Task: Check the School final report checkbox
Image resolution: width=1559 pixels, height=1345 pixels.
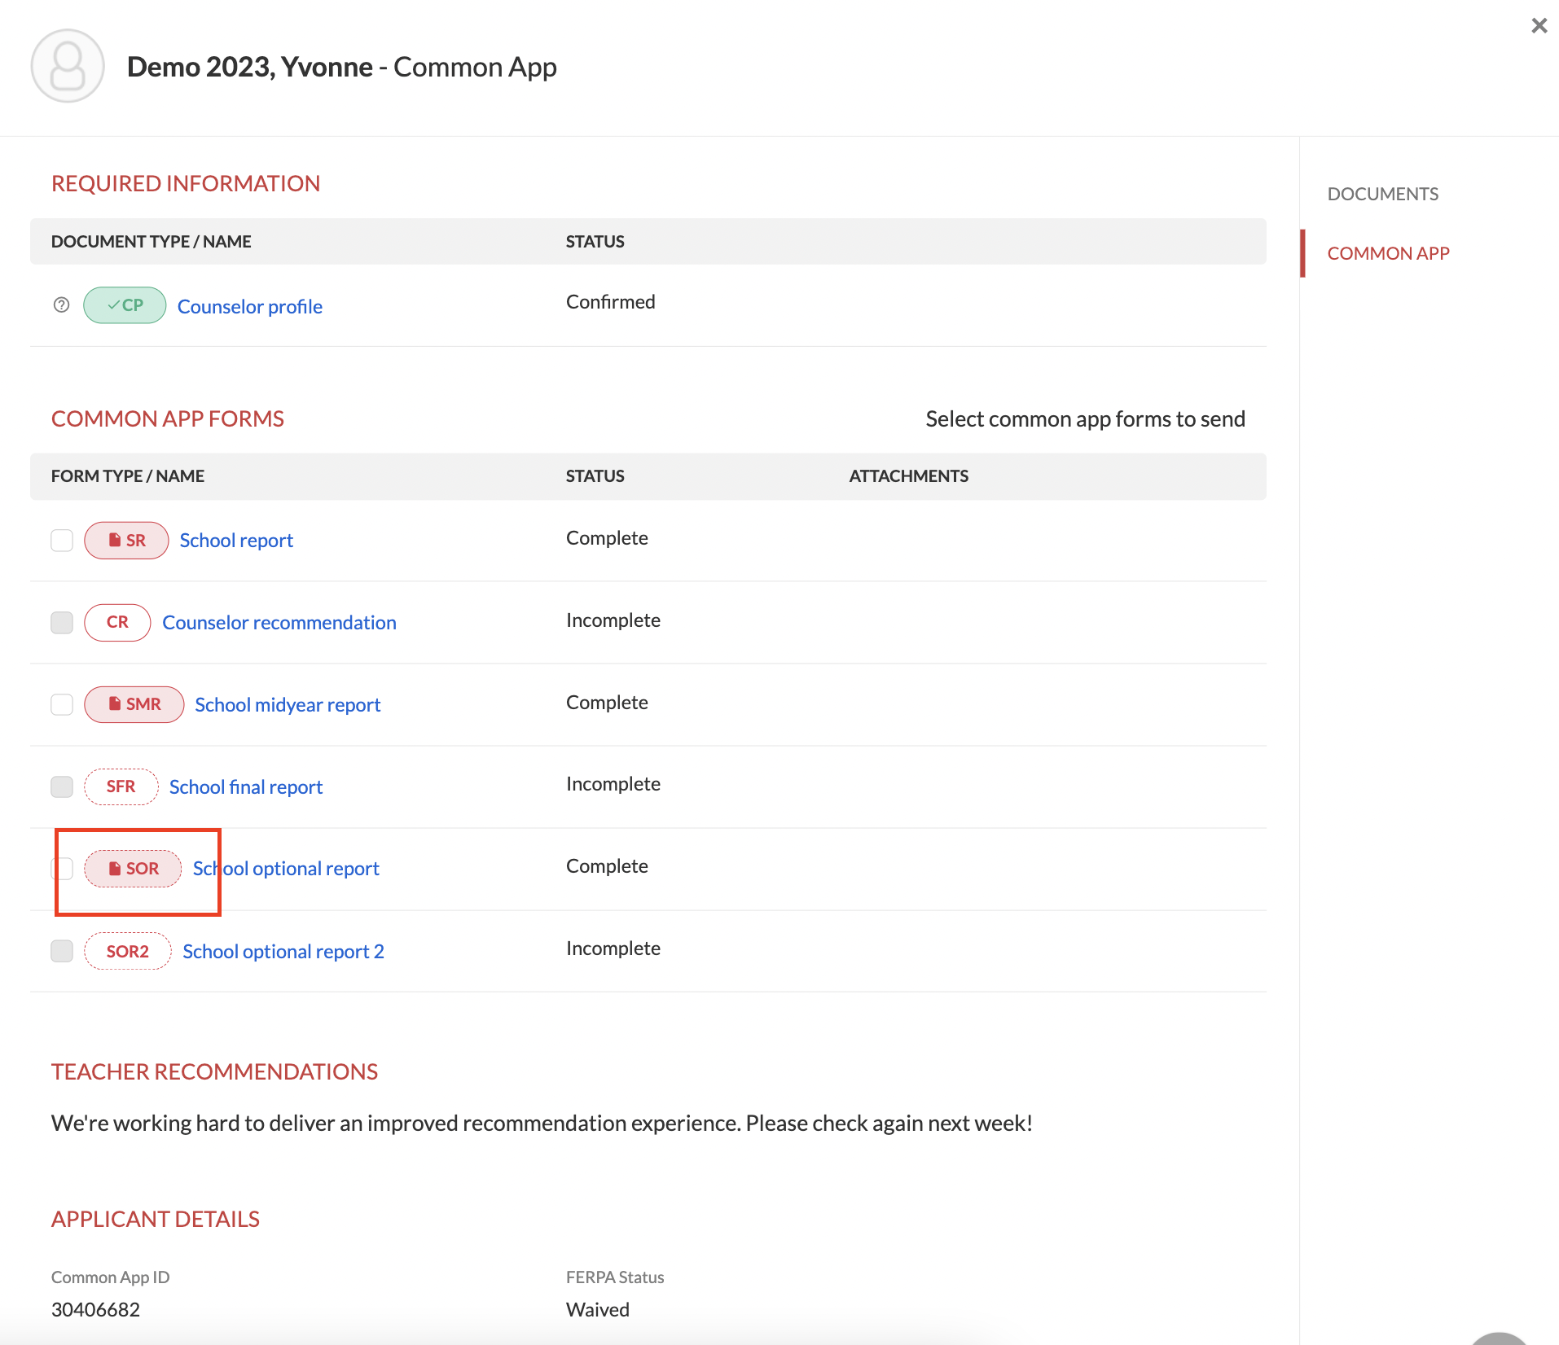Action: tap(62, 786)
